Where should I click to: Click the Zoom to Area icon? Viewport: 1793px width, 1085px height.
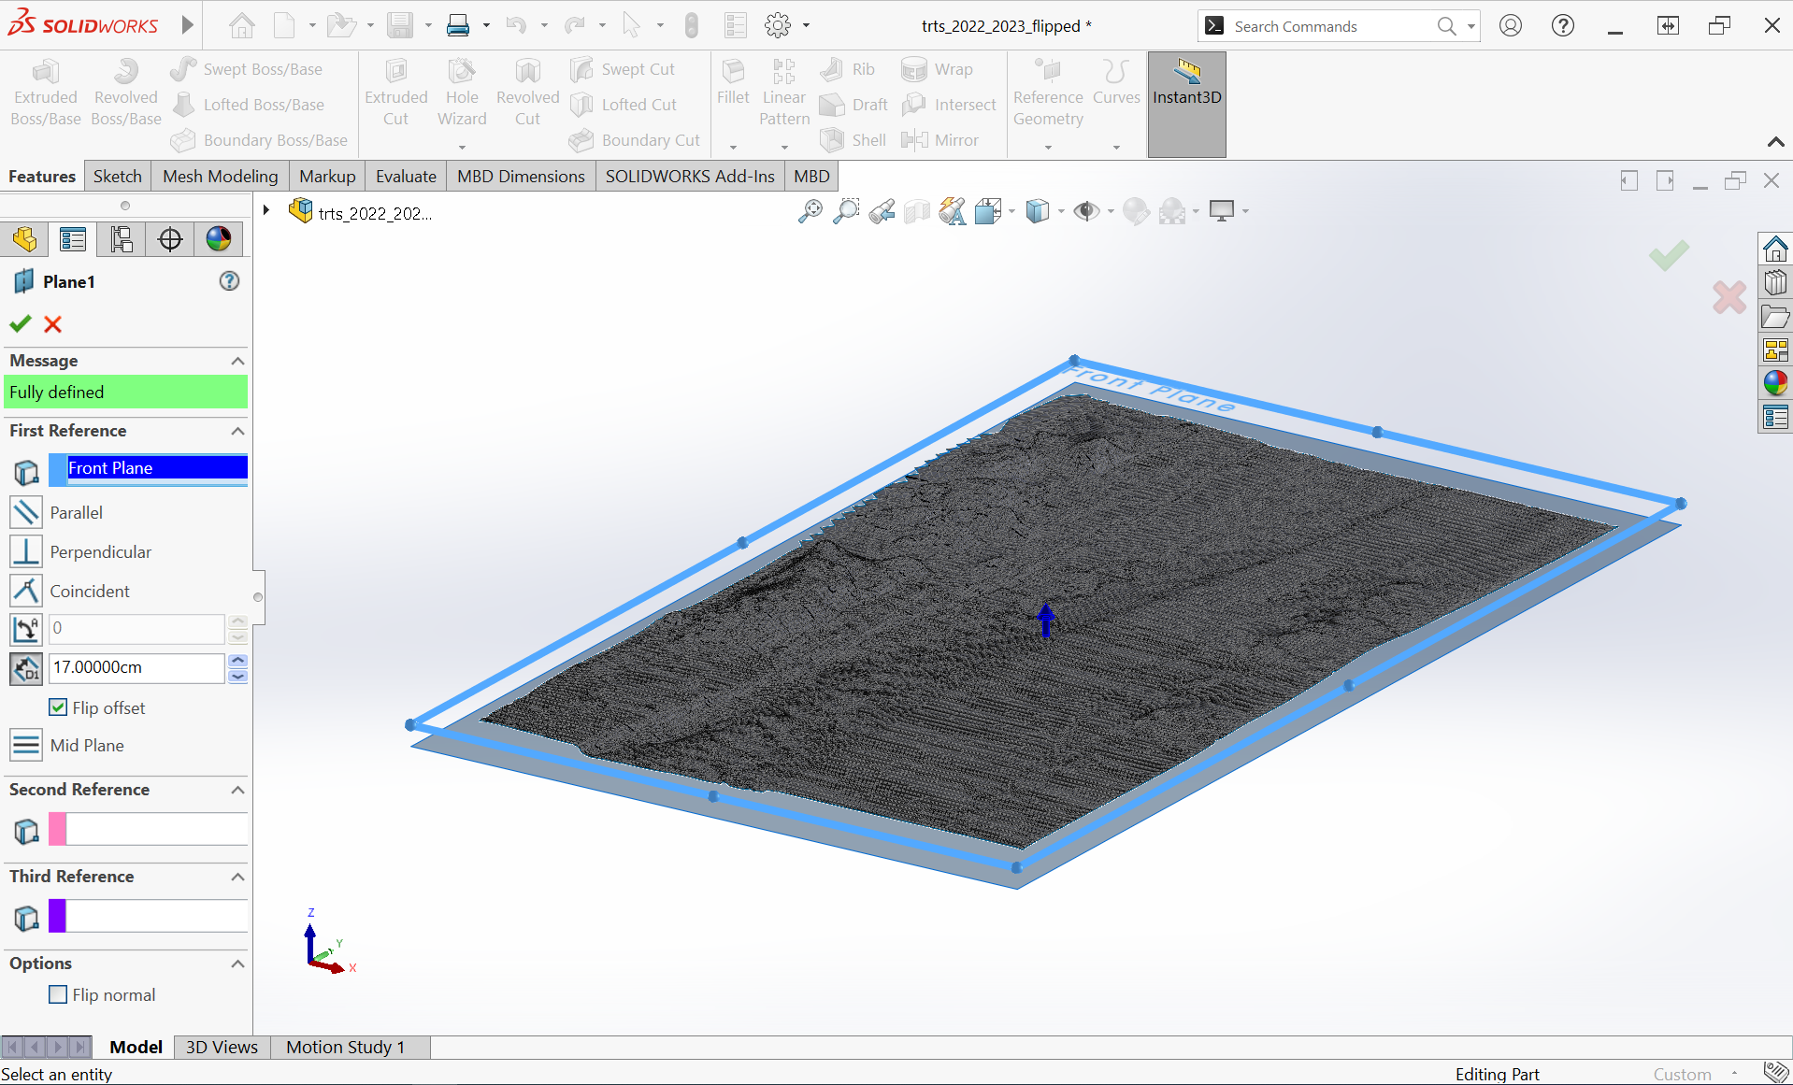pos(846,211)
